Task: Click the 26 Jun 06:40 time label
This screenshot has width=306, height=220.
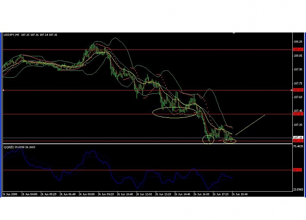Action: pos(68,195)
